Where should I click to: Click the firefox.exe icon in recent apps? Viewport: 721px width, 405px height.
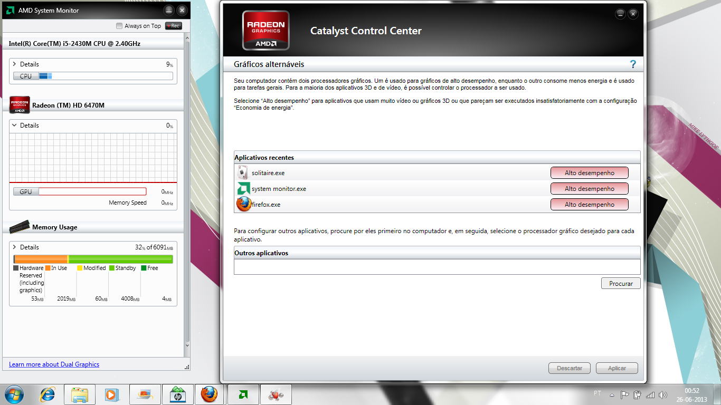[x=244, y=204]
